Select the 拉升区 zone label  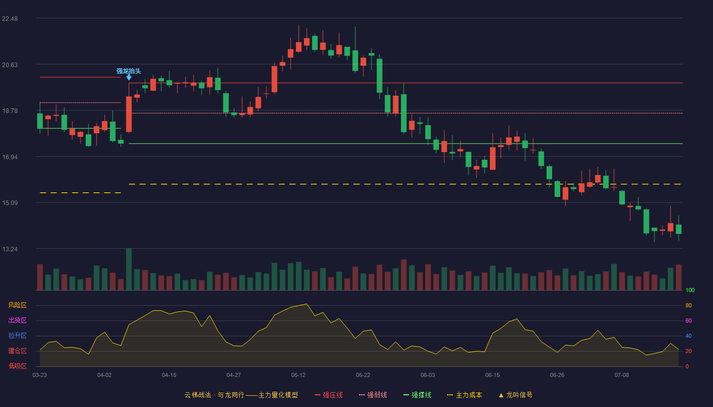pyautogui.click(x=17, y=336)
